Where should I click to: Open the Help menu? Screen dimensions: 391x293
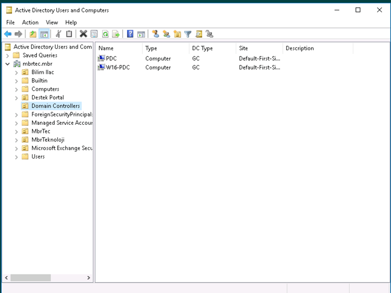71,22
